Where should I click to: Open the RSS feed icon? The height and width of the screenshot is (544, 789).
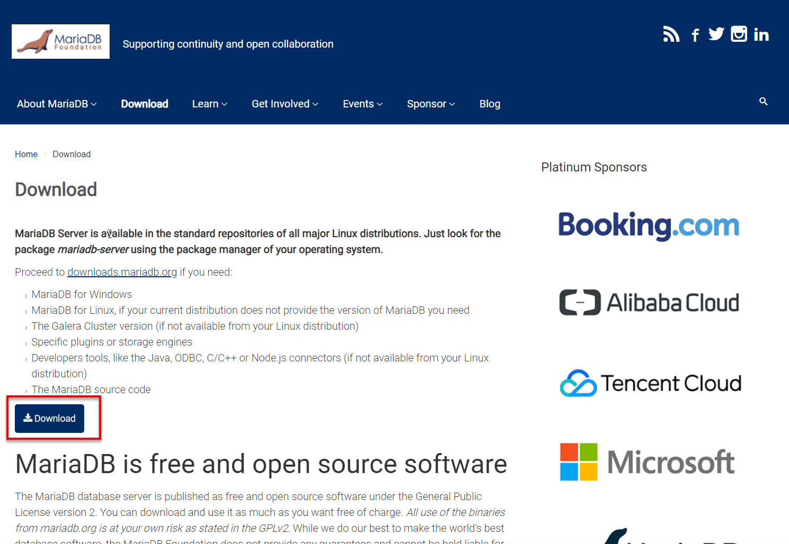click(x=671, y=34)
